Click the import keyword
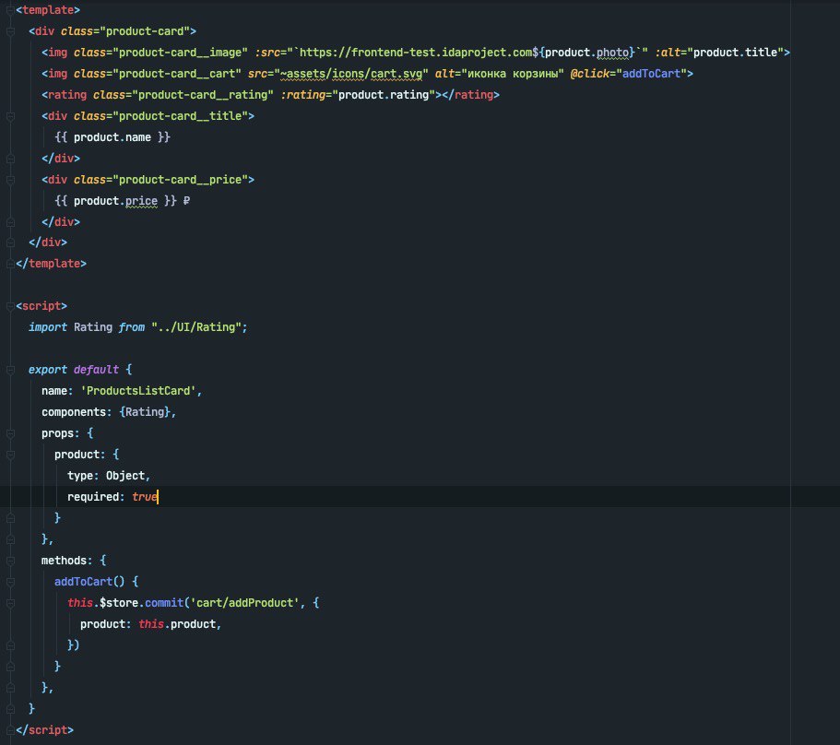 (48, 327)
